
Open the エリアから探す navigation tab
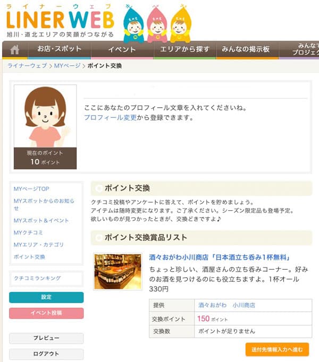click(x=185, y=49)
